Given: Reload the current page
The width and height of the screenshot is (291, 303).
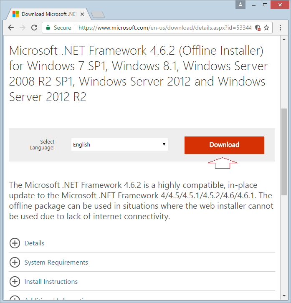Looking at the screenshot, I should pos(34,28).
